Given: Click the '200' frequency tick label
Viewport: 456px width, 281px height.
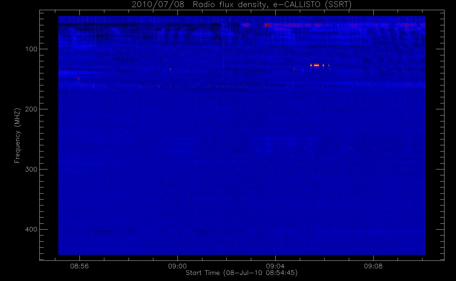Looking at the screenshot, I should tap(31, 109).
